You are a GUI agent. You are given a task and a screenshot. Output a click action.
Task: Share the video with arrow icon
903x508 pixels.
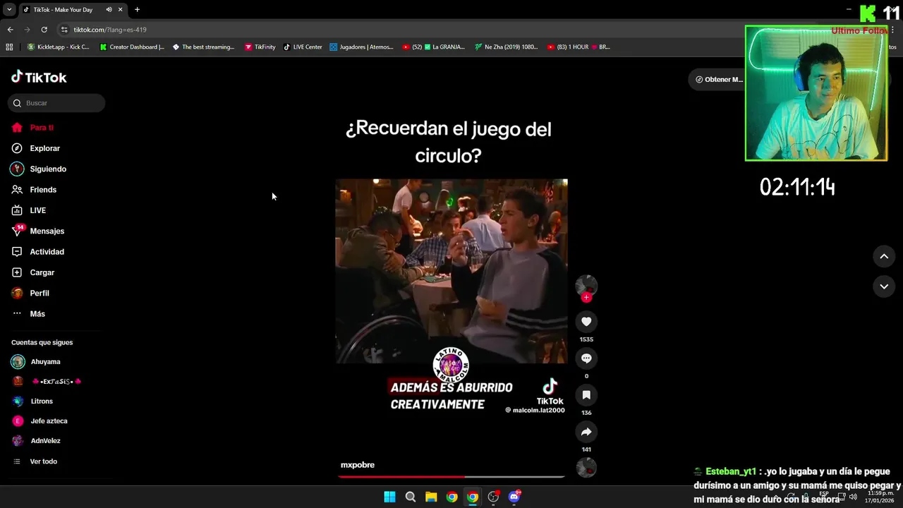pyautogui.click(x=586, y=432)
